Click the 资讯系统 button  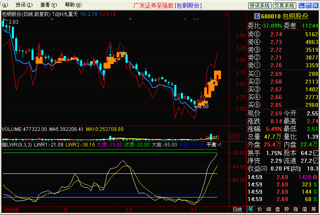pos(260,5)
